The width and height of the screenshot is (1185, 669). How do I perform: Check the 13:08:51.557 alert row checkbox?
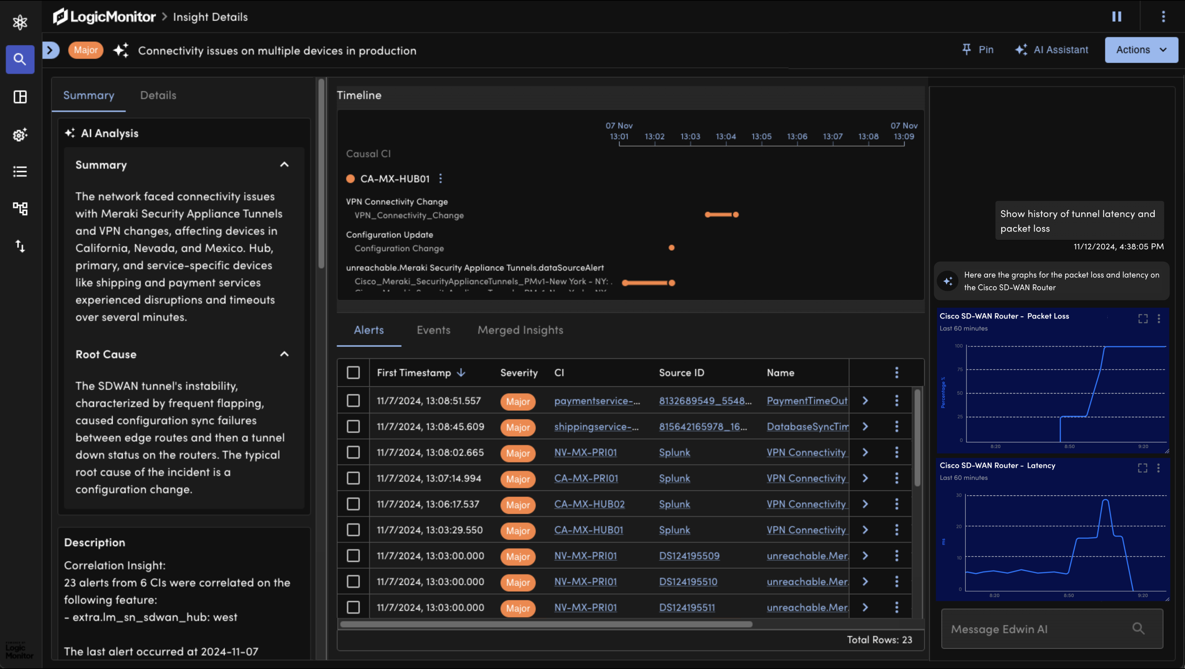pyautogui.click(x=353, y=401)
